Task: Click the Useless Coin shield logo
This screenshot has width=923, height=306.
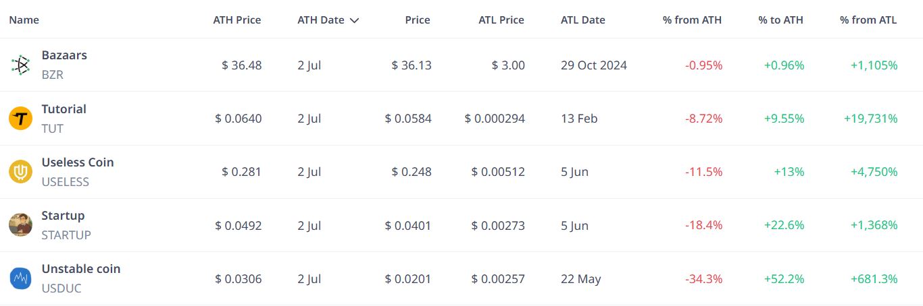Action: 20,172
